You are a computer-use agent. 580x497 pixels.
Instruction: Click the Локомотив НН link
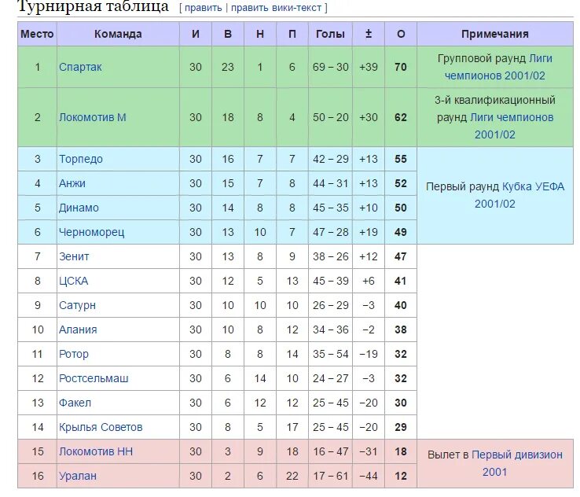[x=96, y=451]
